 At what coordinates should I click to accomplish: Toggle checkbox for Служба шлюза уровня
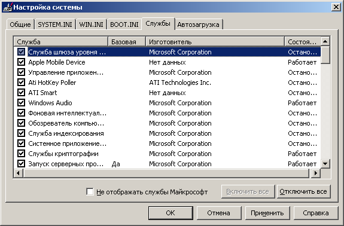click(x=21, y=52)
